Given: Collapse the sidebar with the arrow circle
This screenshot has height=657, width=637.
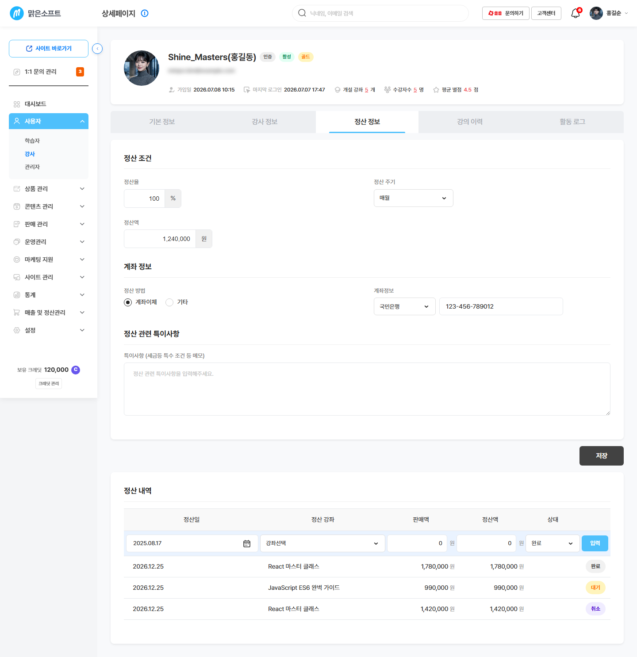Looking at the screenshot, I should click(97, 49).
